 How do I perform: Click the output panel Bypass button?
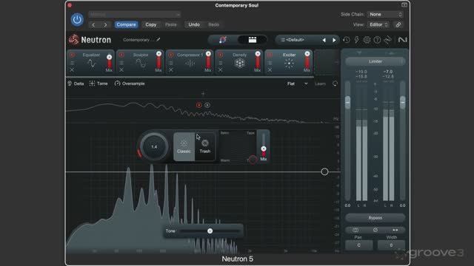pos(375,217)
